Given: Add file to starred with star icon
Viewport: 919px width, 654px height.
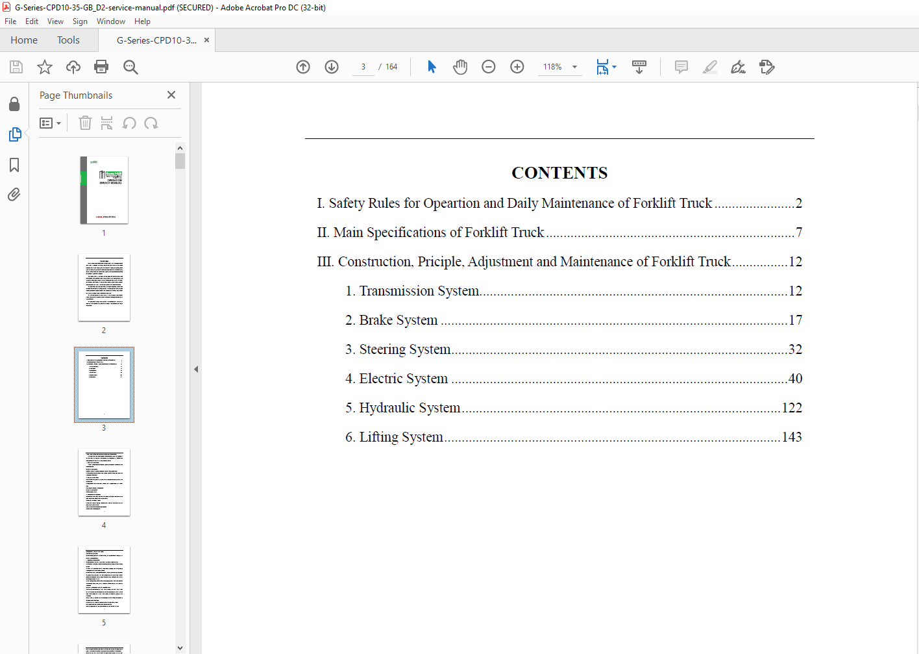Looking at the screenshot, I should click(x=45, y=67).
